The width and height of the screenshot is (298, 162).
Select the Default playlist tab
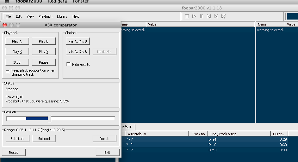(x=127, y=127)
